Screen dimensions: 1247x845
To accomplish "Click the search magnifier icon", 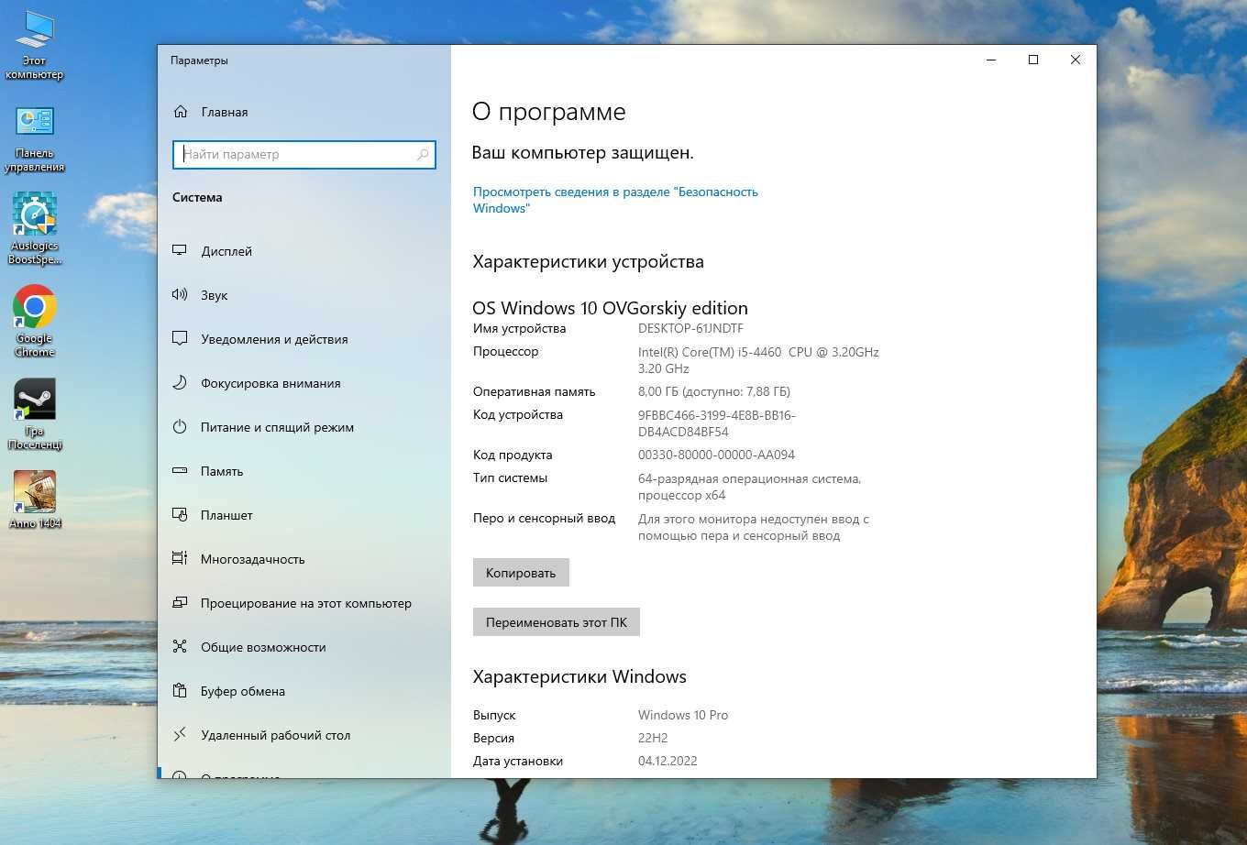I will [423, 155].
